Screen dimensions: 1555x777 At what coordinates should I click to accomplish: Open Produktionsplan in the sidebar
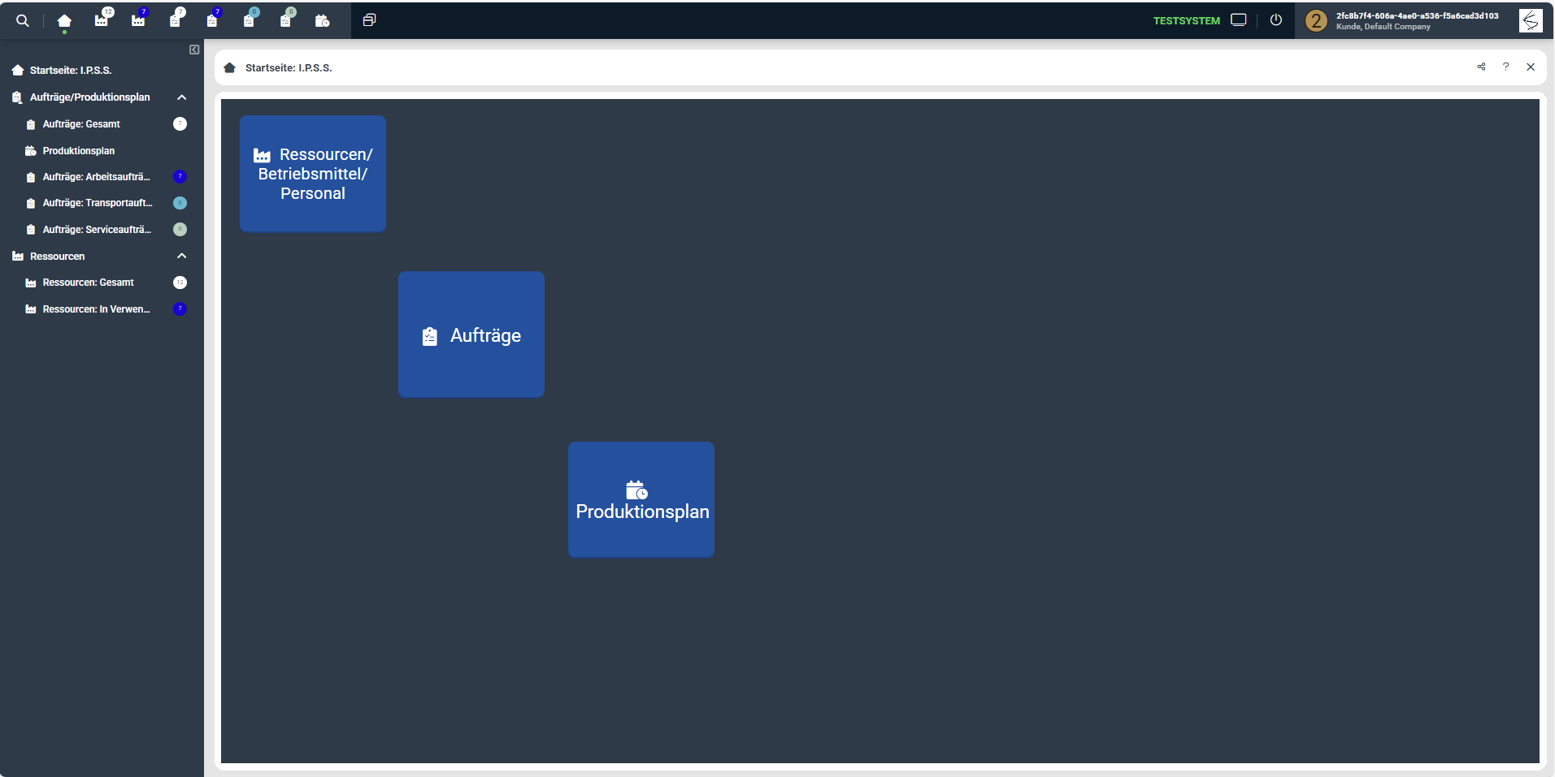[79, 151]
